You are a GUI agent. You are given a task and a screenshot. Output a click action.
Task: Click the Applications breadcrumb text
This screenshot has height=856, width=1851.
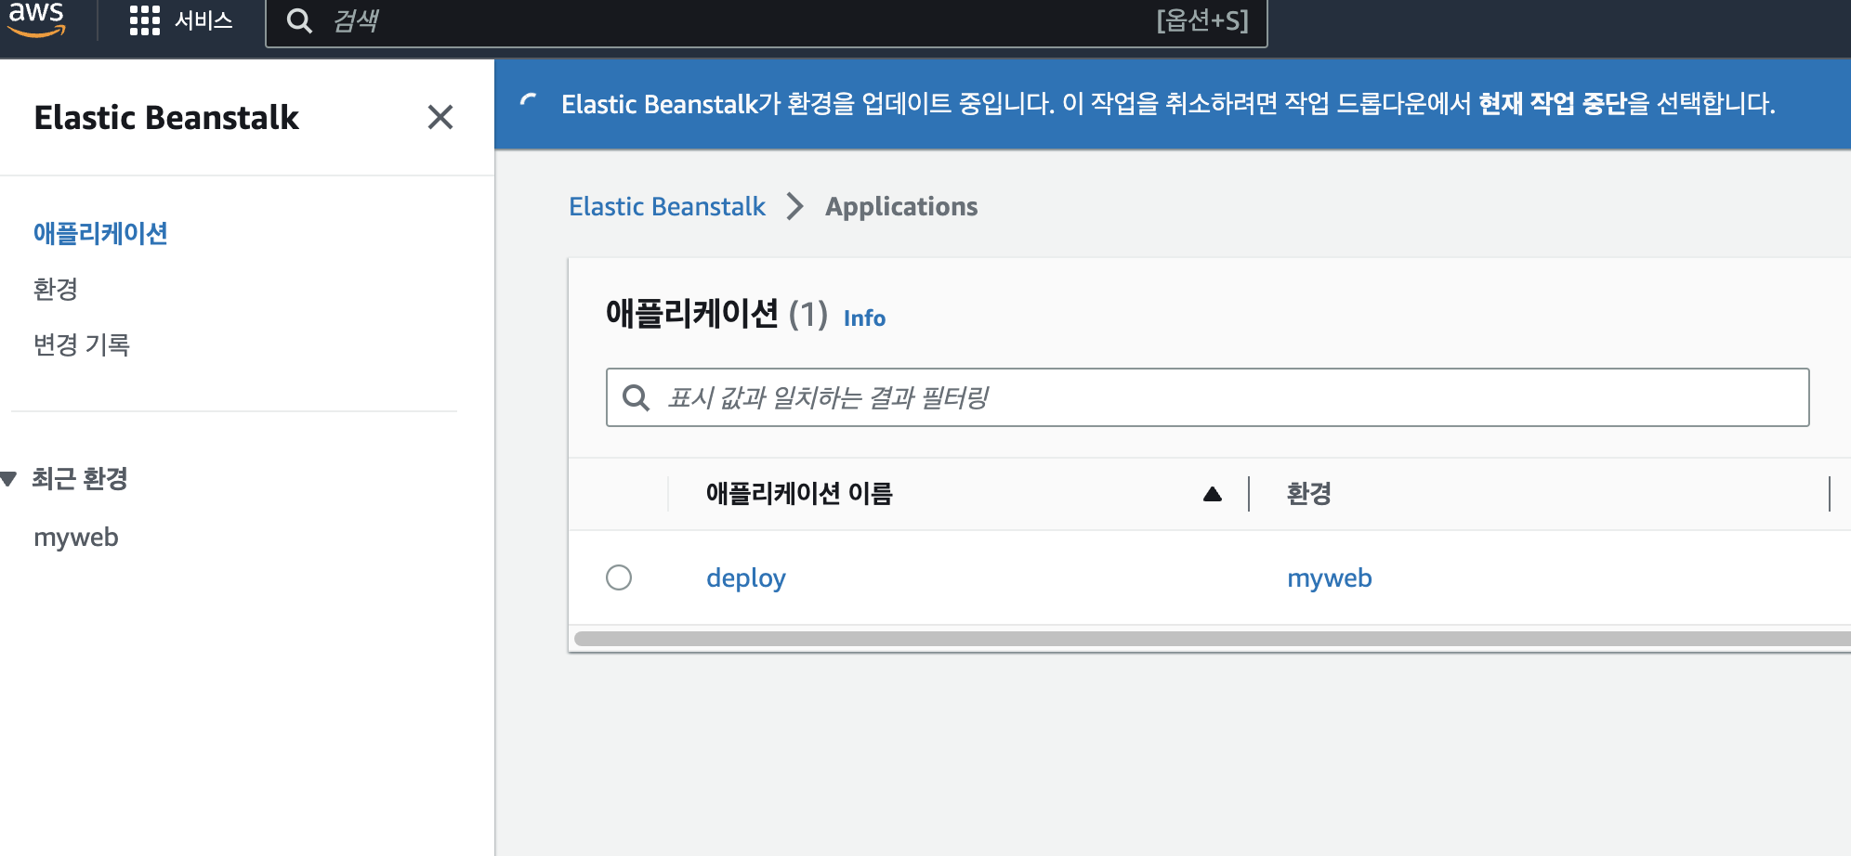point(901,206)
